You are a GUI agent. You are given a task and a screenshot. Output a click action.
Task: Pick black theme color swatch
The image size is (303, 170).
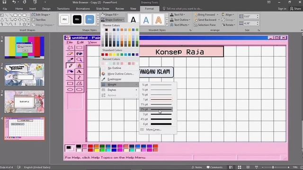pos(107,30)
